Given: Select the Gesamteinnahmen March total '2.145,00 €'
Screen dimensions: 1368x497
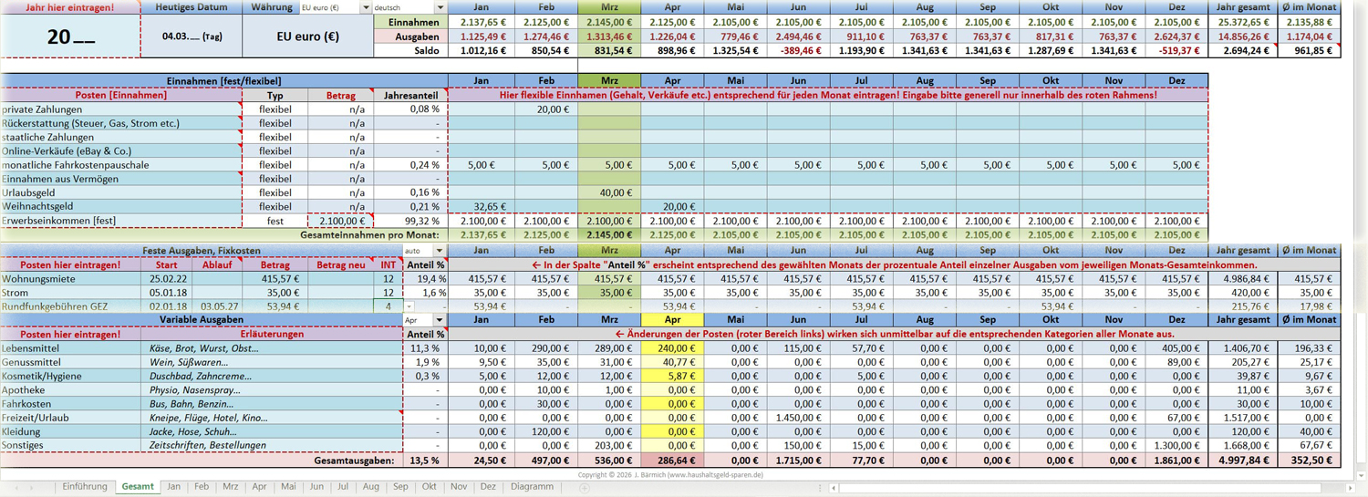Looking at the screenshot, I should (609, 234).
